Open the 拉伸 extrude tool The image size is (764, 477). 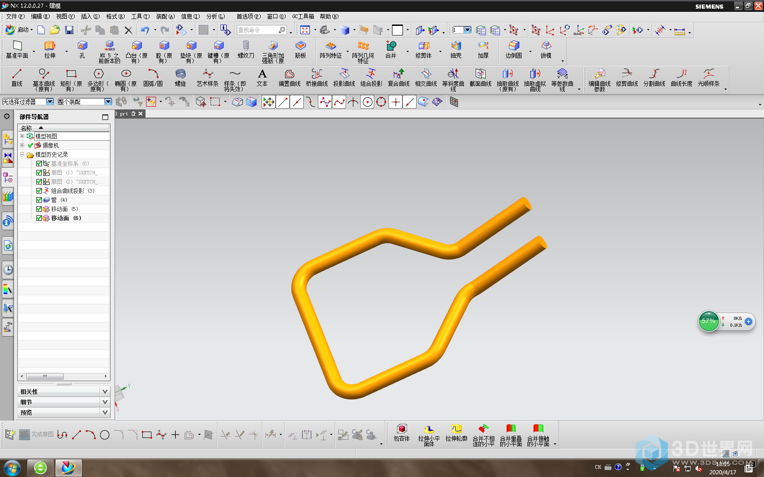50,50
